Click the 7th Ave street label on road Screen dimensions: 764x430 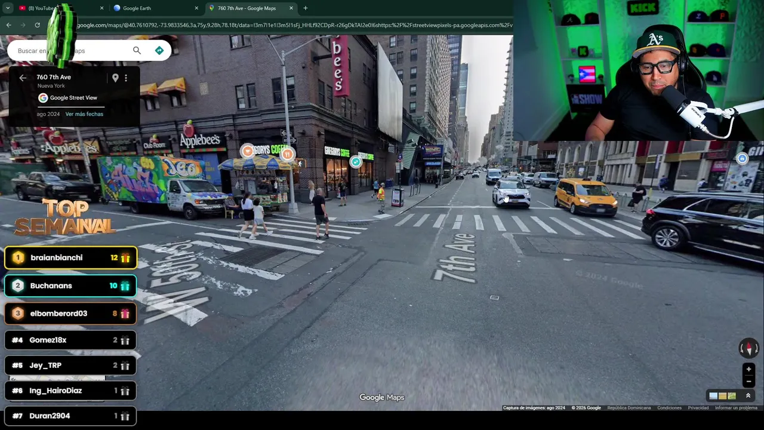coord(455,258)
